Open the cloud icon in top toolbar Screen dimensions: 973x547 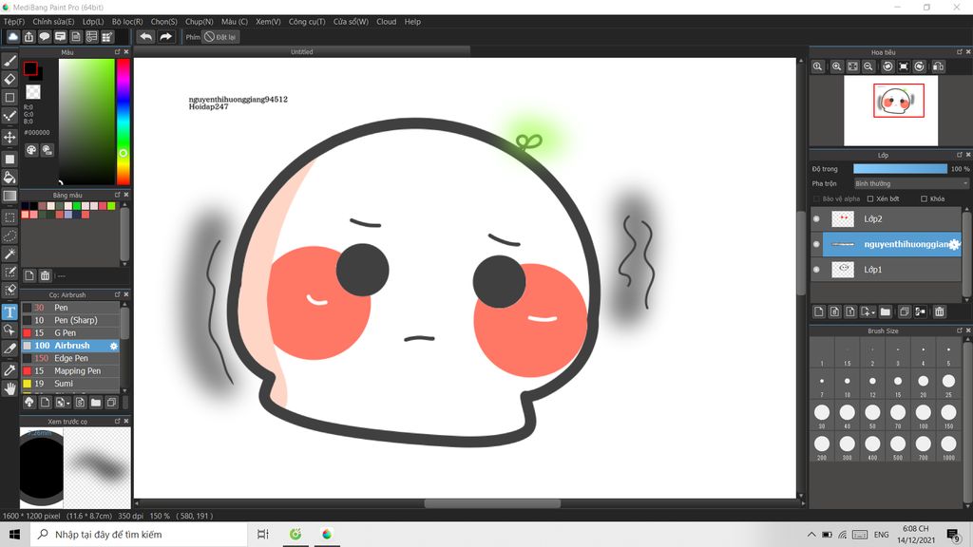[x=12, y=37]
